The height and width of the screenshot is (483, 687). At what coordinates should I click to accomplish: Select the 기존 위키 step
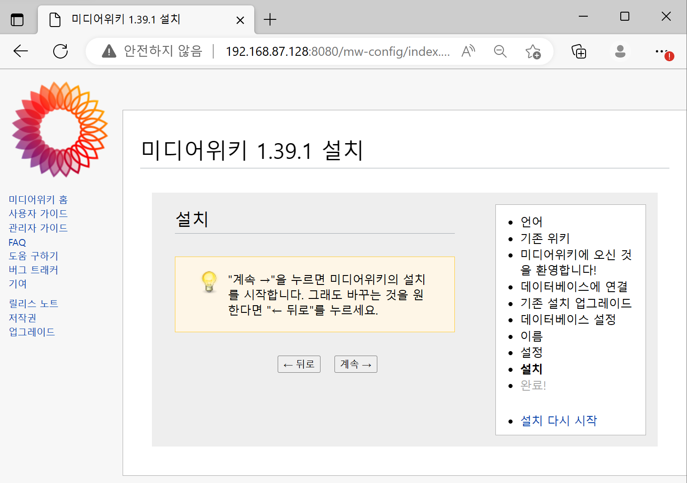coord(545,238)
